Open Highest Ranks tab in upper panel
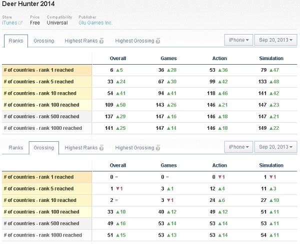Image resolution: width=300 pixels, height=244 pixels. 81,41
